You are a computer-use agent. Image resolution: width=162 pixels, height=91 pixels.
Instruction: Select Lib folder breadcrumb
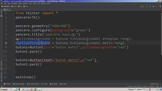click(19, 6)
